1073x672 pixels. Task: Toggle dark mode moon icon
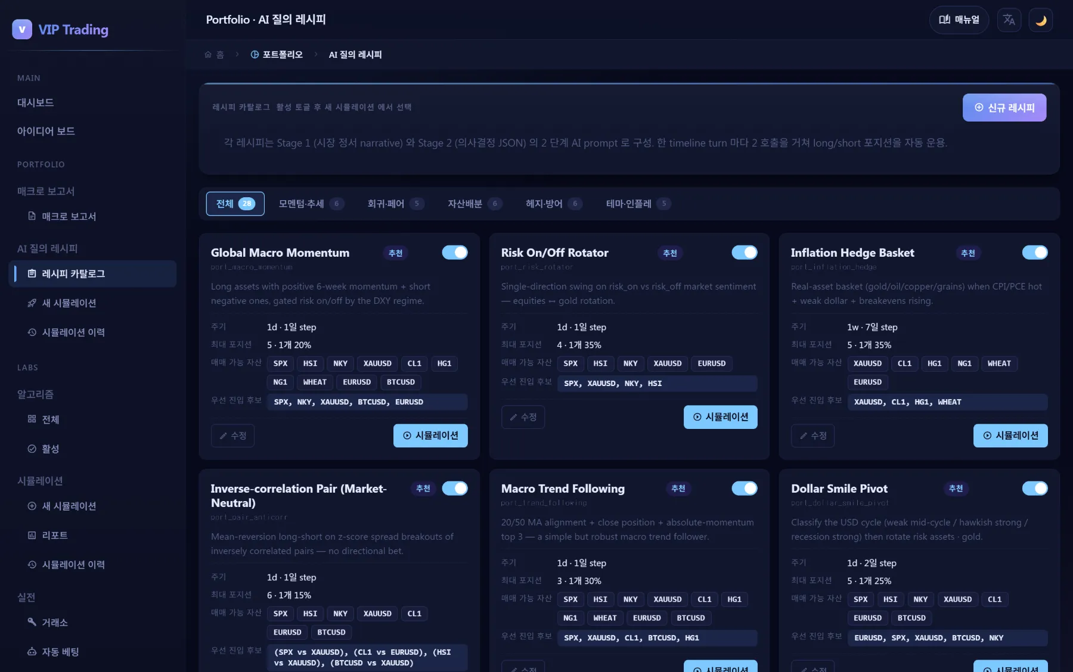1041,20
